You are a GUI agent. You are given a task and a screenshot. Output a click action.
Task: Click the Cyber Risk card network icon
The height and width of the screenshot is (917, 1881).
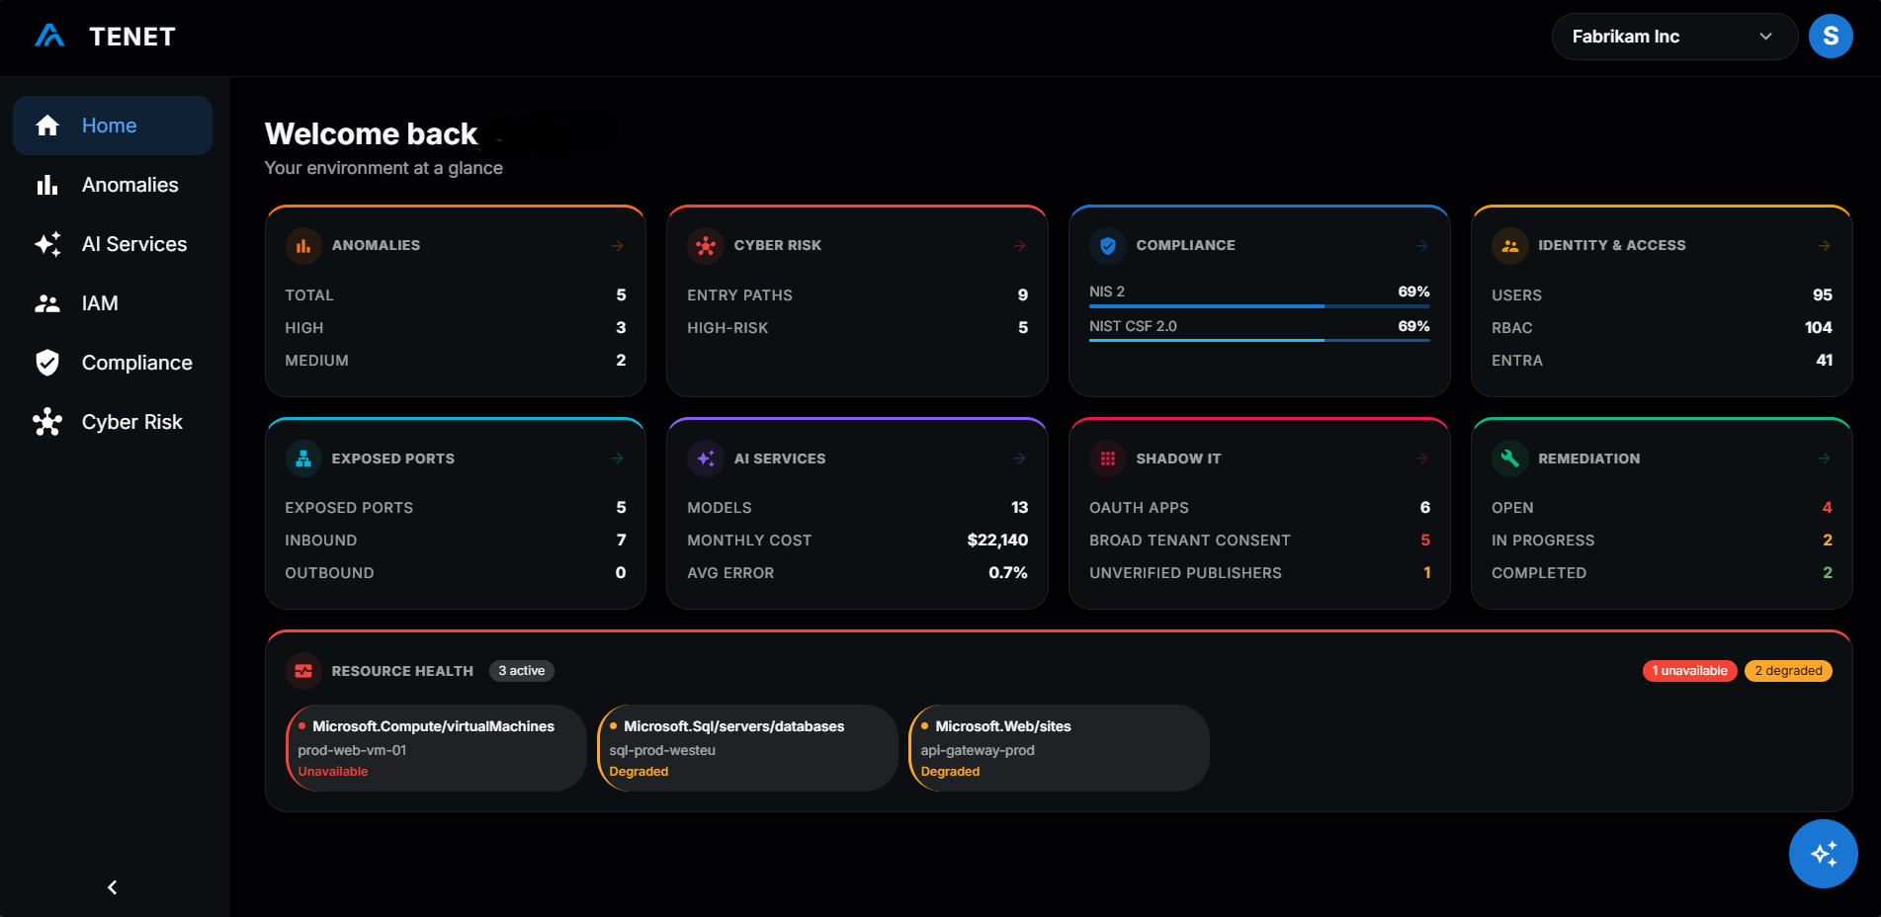click(x=706, y=246)
